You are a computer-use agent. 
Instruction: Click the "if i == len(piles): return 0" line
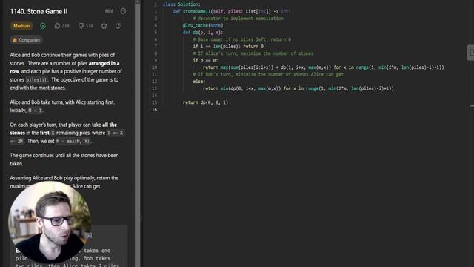[228, 46]
